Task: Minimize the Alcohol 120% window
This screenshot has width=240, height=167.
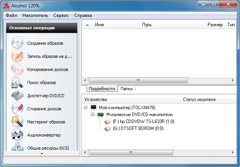Action: (203, 4)
